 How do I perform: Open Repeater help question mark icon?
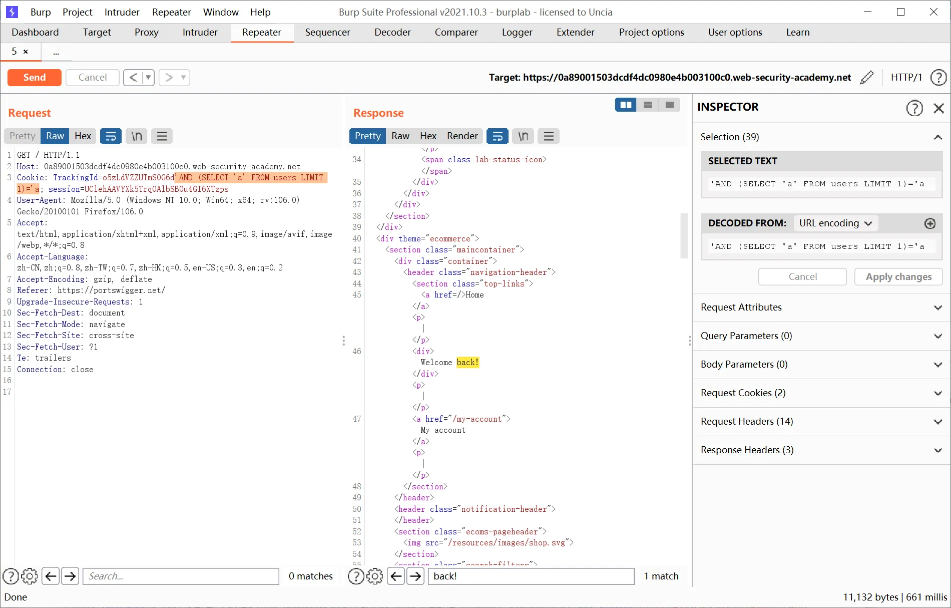(938, 78)
